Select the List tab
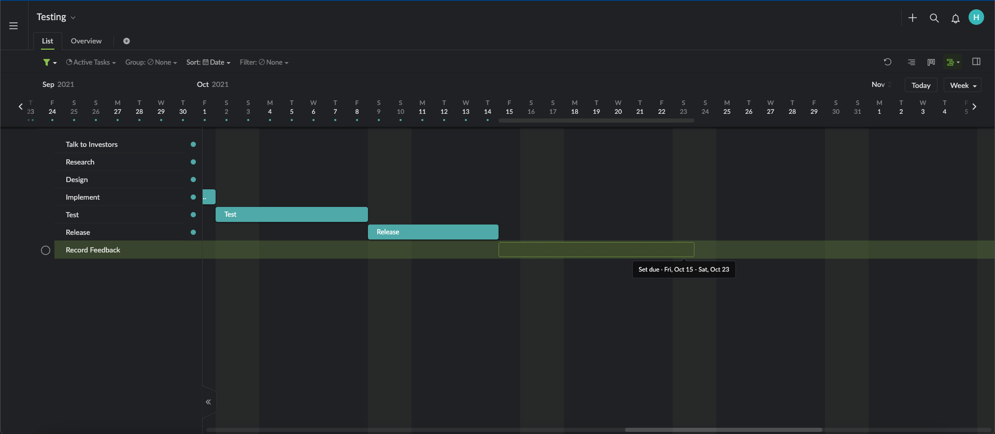 [x=47, y=41]
